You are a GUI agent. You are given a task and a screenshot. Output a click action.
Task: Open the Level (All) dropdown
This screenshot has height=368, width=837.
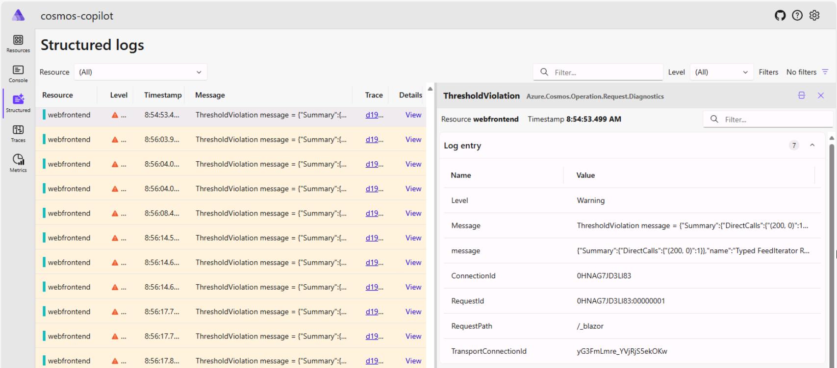[x=721, y=72]
